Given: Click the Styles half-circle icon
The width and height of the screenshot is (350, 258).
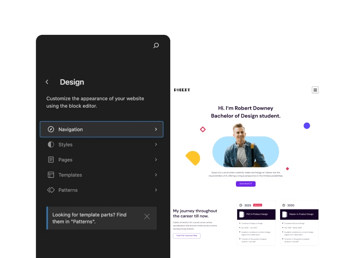Looking at the screenshot, I should 51,144.
